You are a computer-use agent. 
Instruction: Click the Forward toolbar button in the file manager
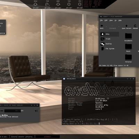(113, 27)
